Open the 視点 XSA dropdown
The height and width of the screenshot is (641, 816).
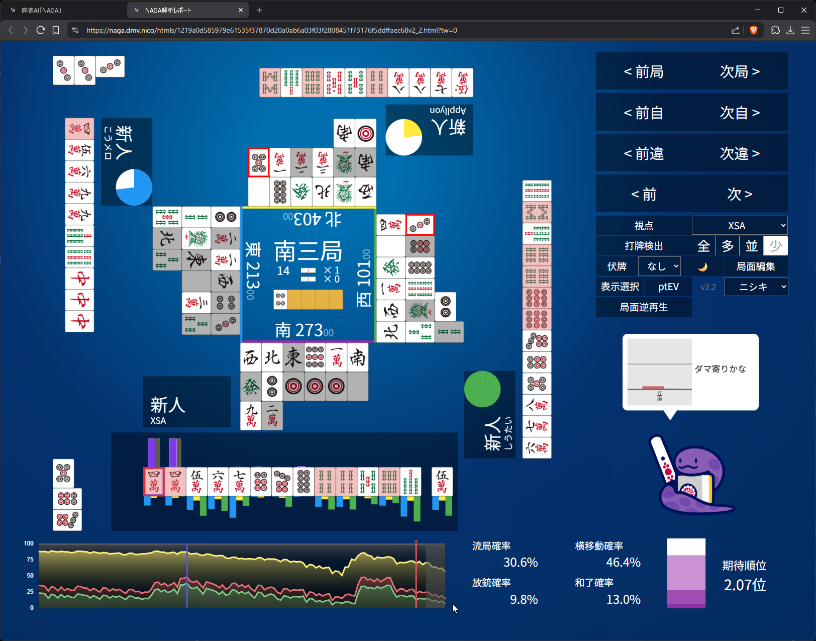click(739, 226)
